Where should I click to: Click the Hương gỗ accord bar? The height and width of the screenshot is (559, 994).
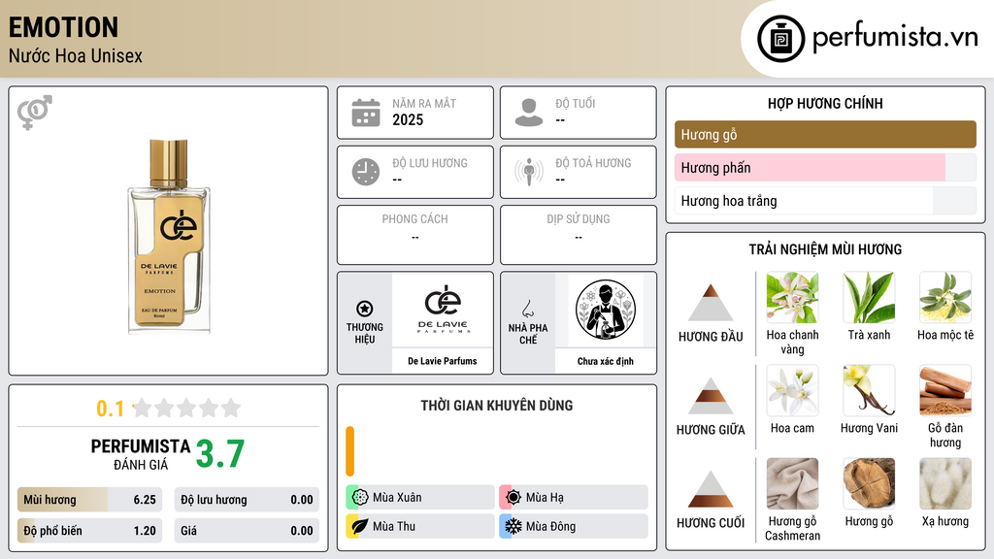pos(825,134)
